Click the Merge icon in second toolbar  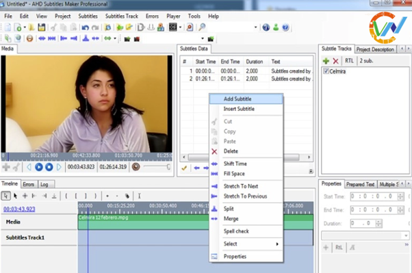[95, 38]
